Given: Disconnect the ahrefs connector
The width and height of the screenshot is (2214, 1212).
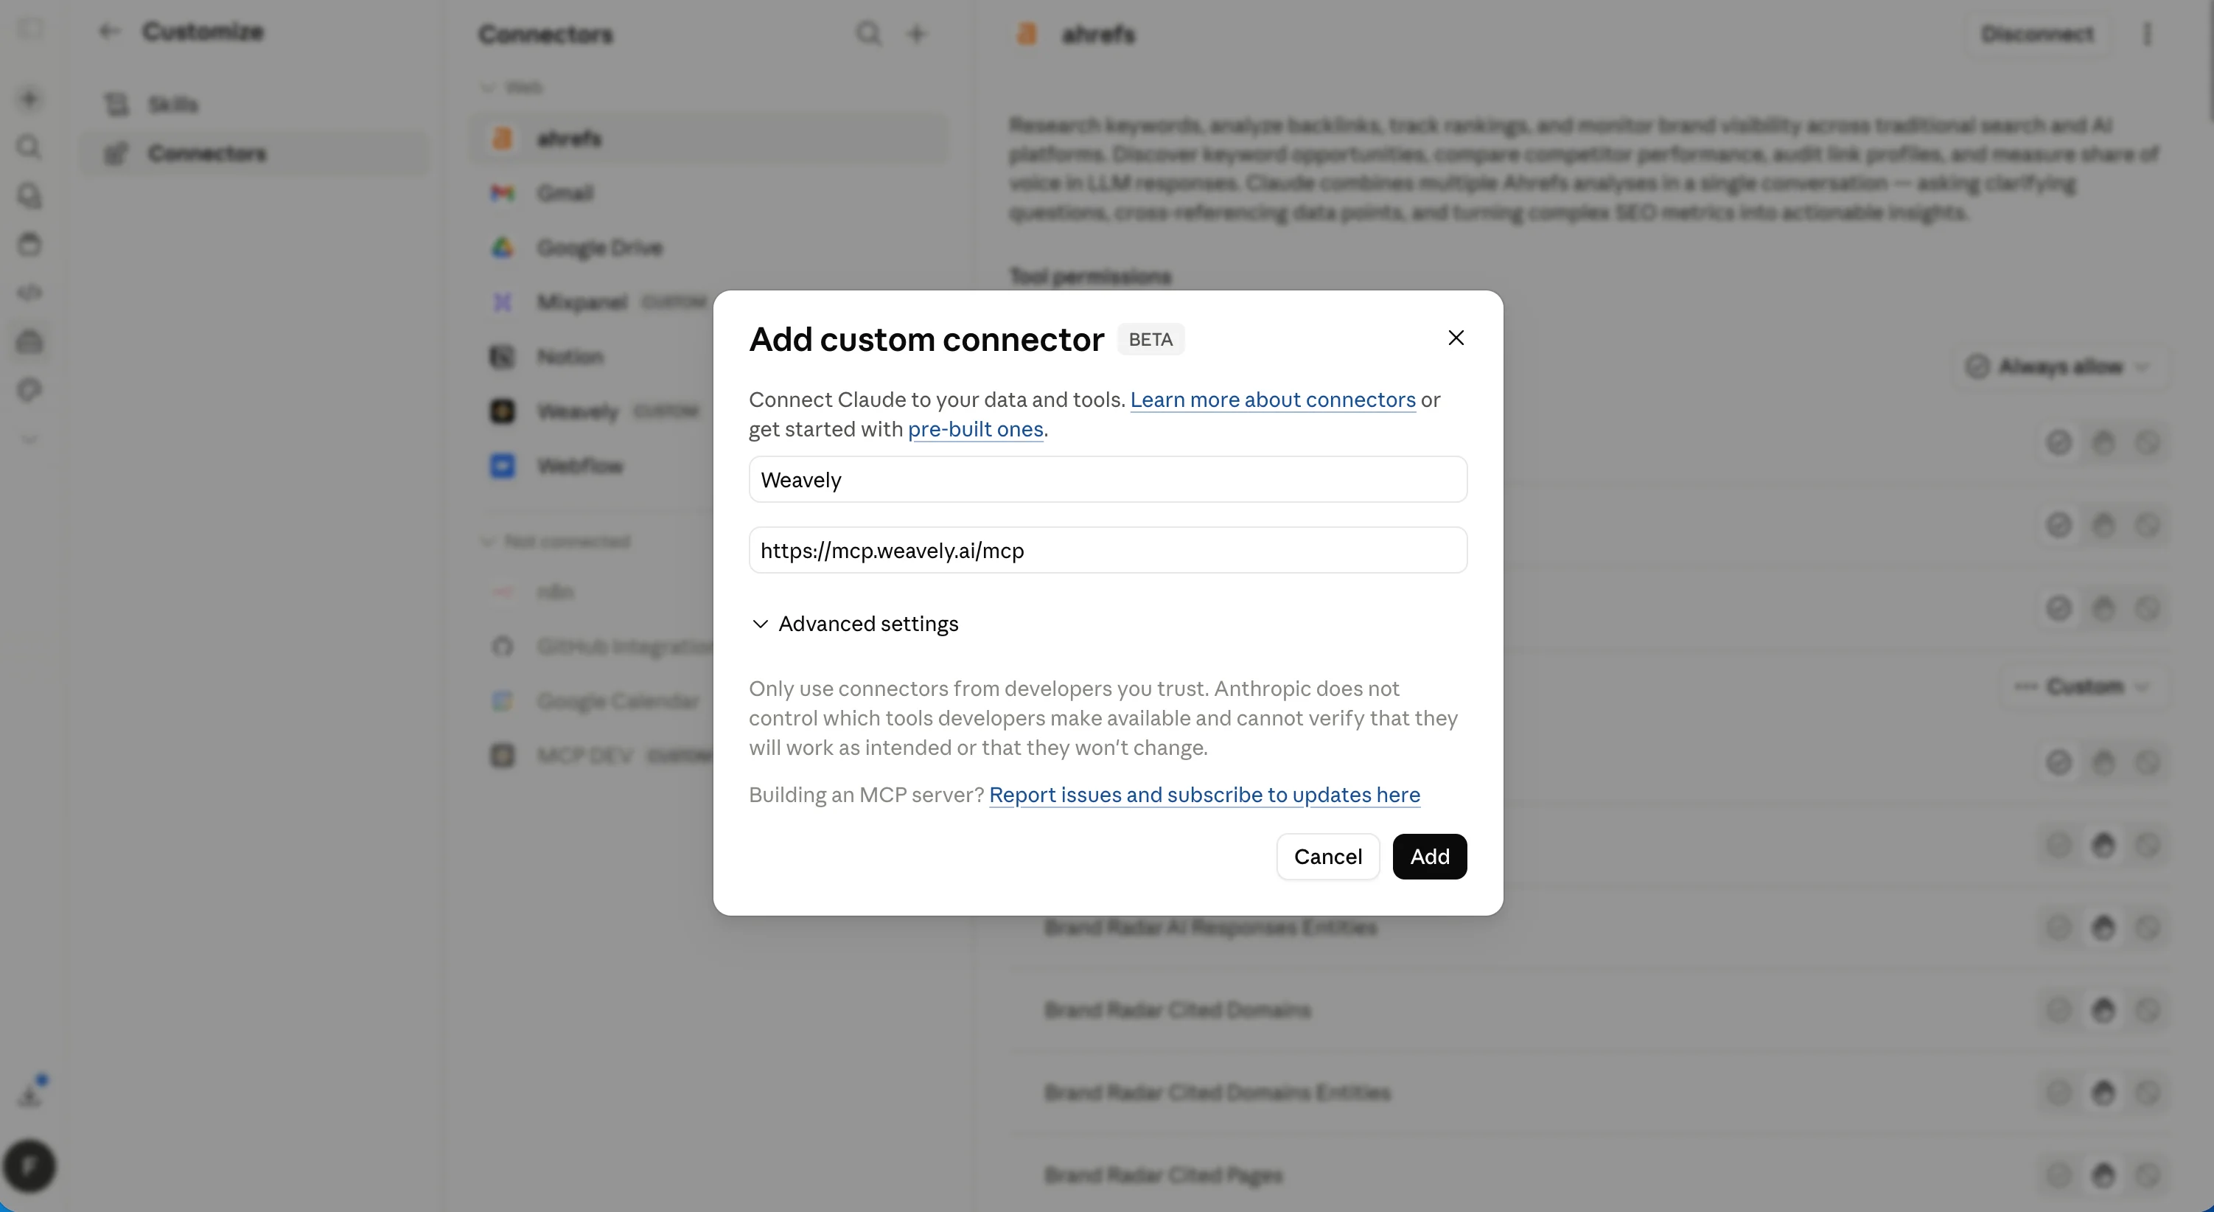Looking at the screenshot, I should [x=2037, y=33].
